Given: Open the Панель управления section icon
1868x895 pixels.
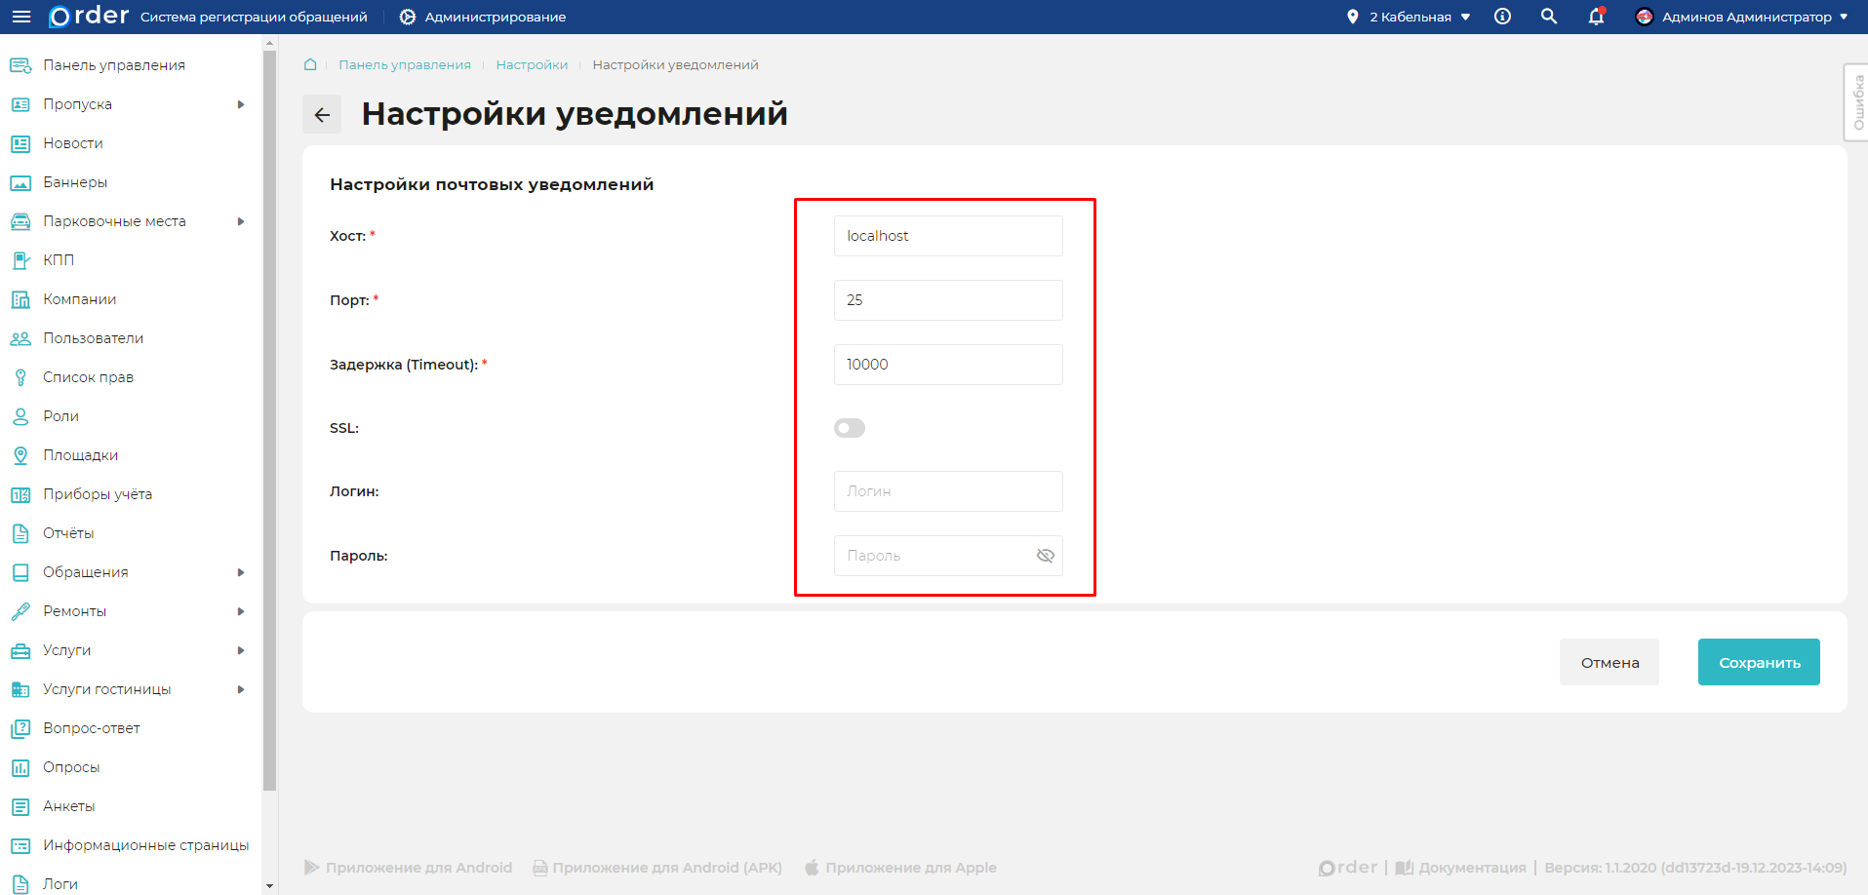Looking at the screenshot, I should pos(20,64).
